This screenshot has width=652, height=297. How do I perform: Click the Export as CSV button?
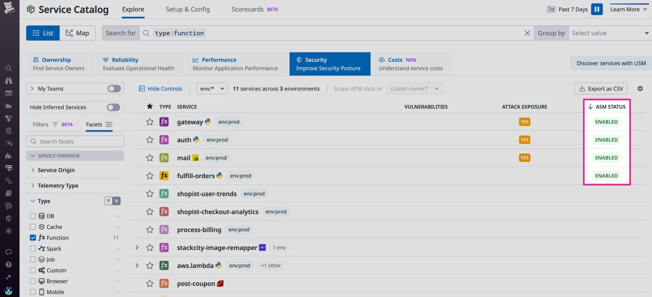(601, 89)
